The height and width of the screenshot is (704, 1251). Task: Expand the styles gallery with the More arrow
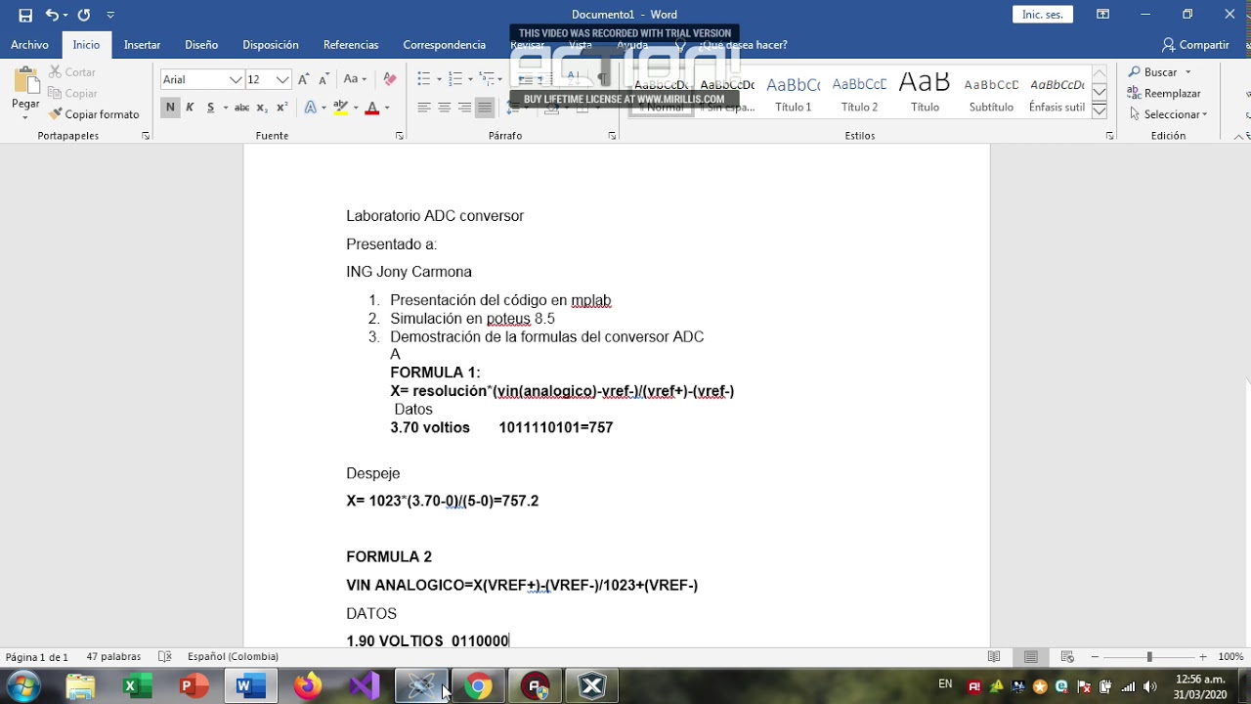click(x=1100, y=110)
